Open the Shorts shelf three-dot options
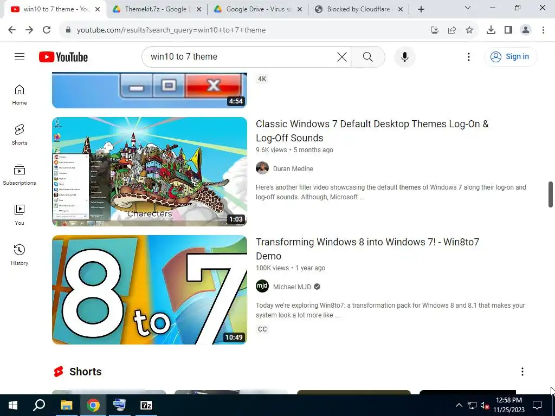Viewport: 555px width, 416px height. tap(522, 372)
